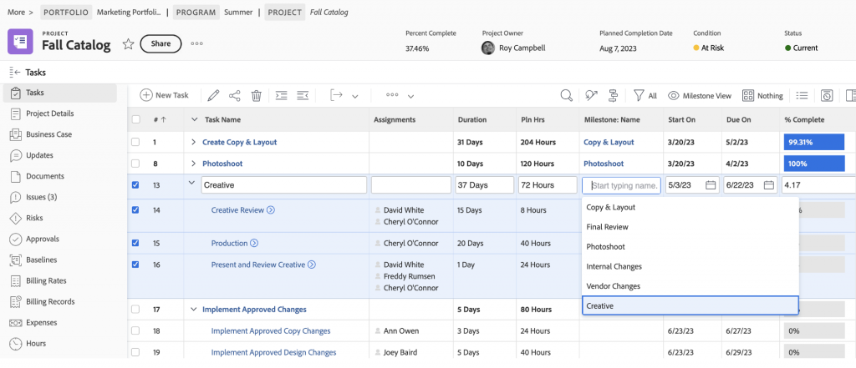This screenshot has height=368, width=856.
Task: Uncheck the checkbox for task row 13
Action: tap(135, 185)
